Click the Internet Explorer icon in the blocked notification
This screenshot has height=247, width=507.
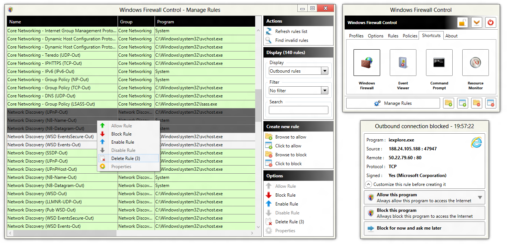[x=476, y=143]
